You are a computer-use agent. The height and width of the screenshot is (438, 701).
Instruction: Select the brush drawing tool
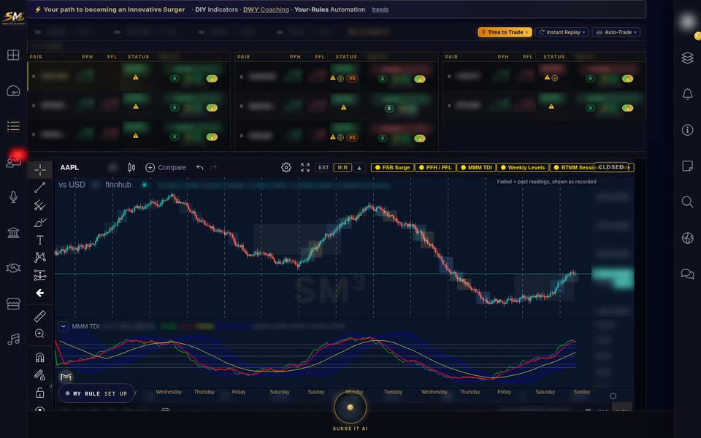point(39,223)
